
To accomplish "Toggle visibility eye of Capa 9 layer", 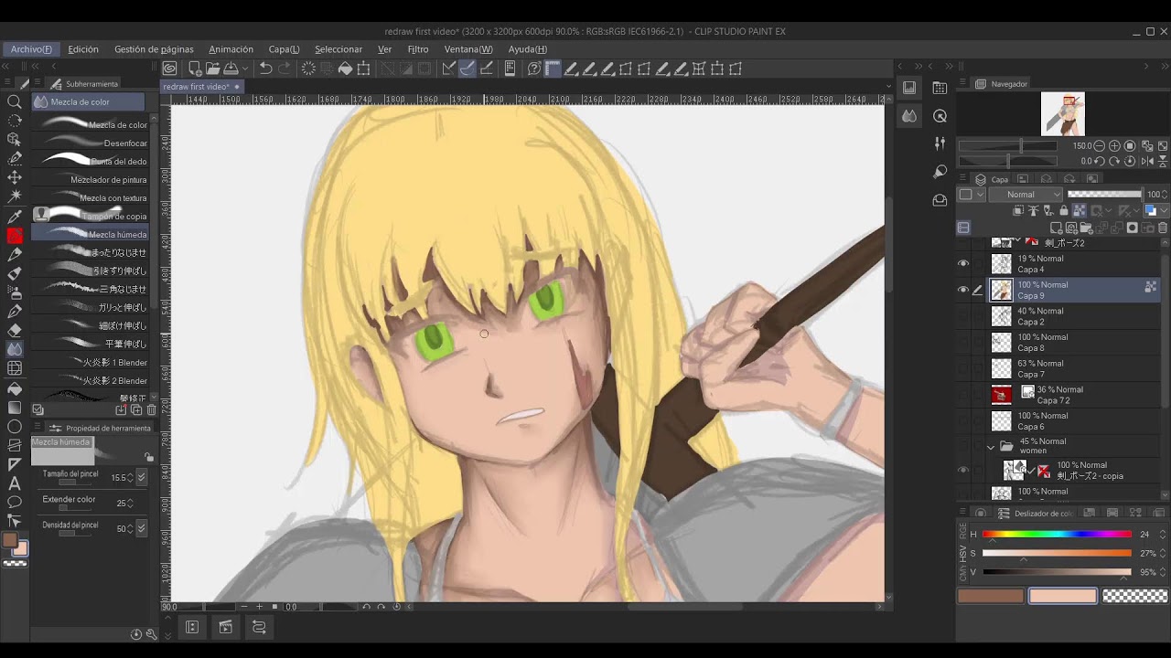I will pos(963,291).
